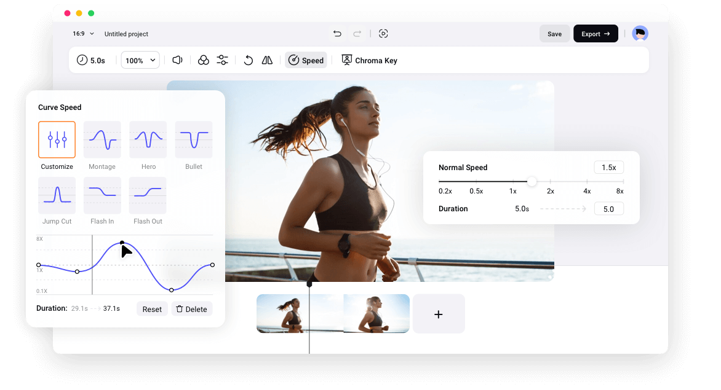Select the Hero curve preset
The height and width of the screenshot is (390, 721).
[148, 139]
